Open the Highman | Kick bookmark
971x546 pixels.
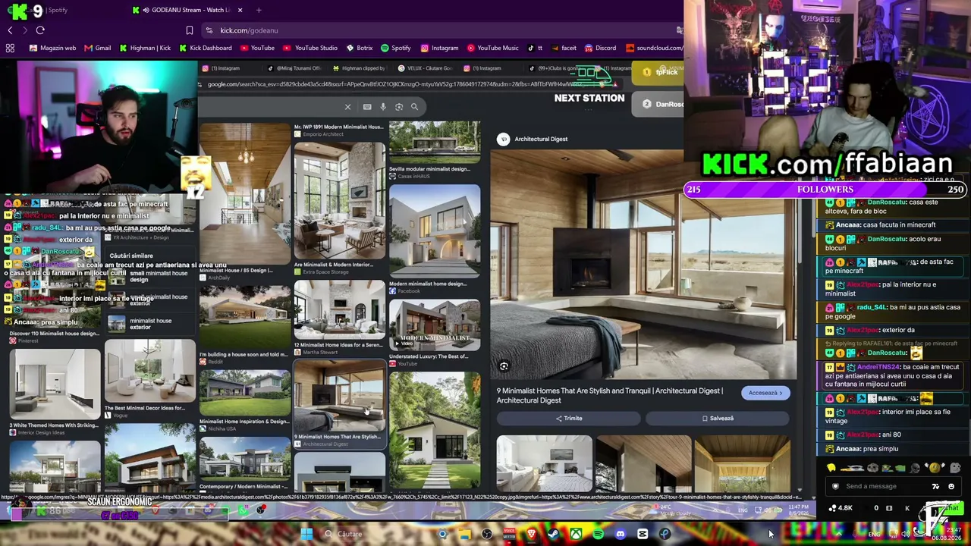pyautogui.click(x=145, y=48)
